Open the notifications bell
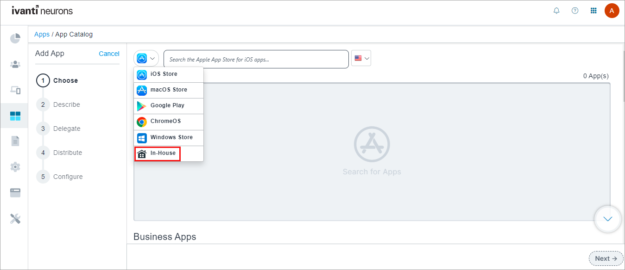This screenshot has height=270, width=625. point(556,11)
